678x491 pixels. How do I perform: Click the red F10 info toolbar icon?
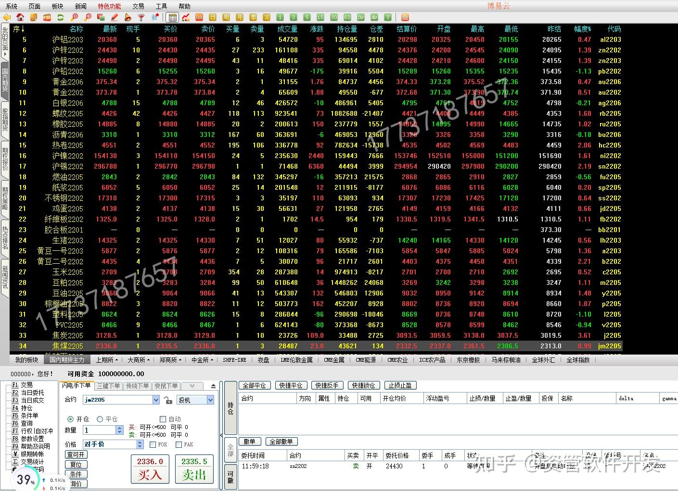pyautogui.click(x=47, y=17)
